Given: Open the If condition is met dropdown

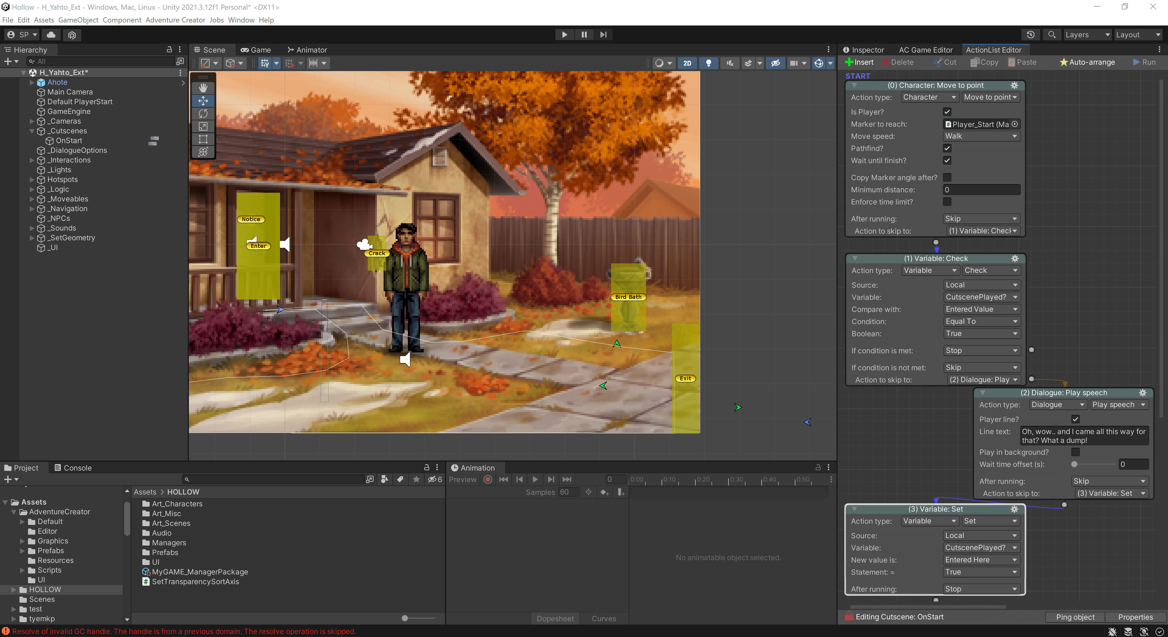Looking at the screenshot, I should (982, 351).
